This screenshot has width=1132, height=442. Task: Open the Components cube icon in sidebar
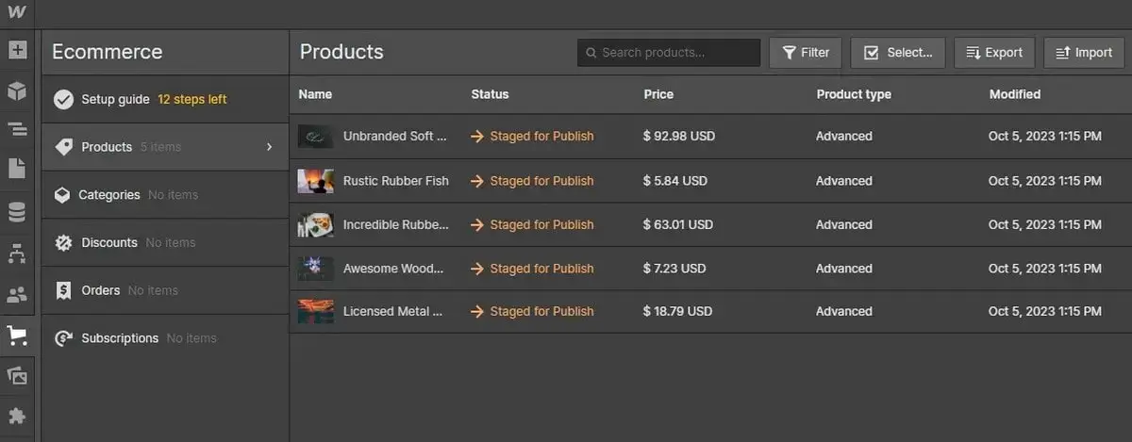17,90
